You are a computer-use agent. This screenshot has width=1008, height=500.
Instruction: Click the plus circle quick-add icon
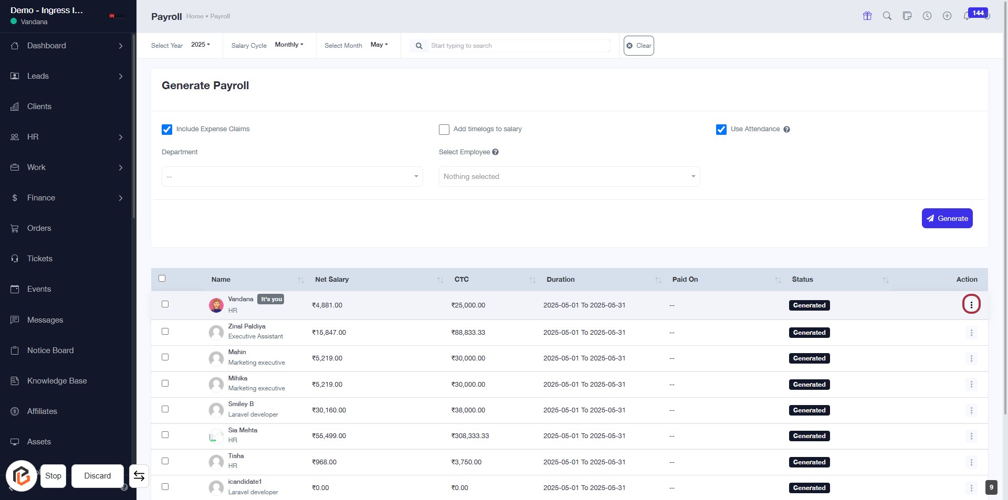point(947,16)
